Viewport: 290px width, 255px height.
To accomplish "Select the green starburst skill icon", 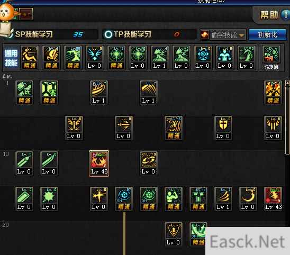I will pyautogui.click(x=49, y=199).
